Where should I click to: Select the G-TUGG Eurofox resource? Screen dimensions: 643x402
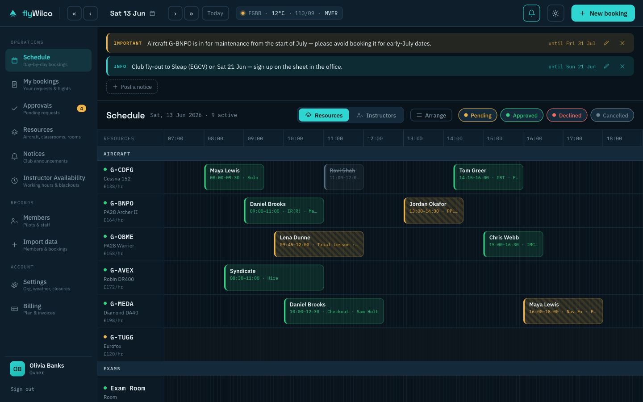coord(131,345)
